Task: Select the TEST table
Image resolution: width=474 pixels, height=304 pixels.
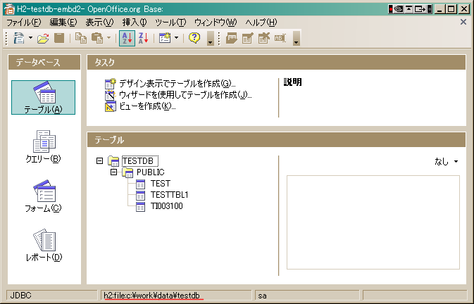Action: tap(161, 184)
